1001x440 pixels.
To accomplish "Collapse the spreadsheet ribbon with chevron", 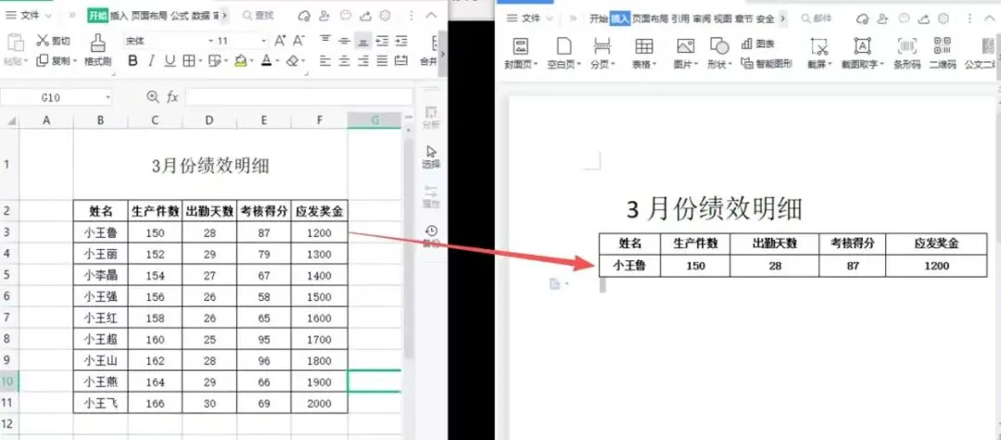I will tap(432, 16).
